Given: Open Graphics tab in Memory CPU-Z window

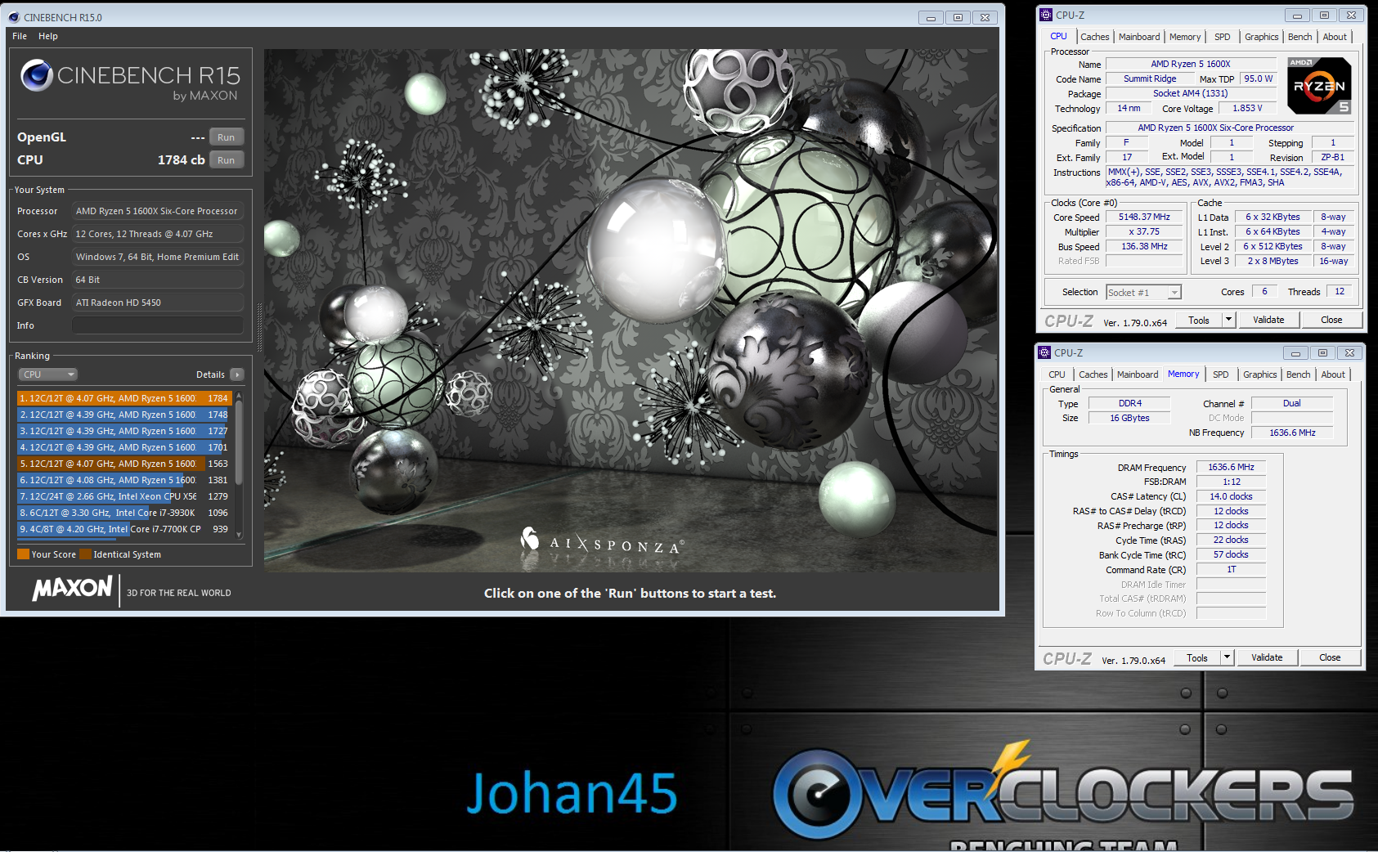Looking at the screenshot, I should pyautogui.click(x=1259, y=374).
